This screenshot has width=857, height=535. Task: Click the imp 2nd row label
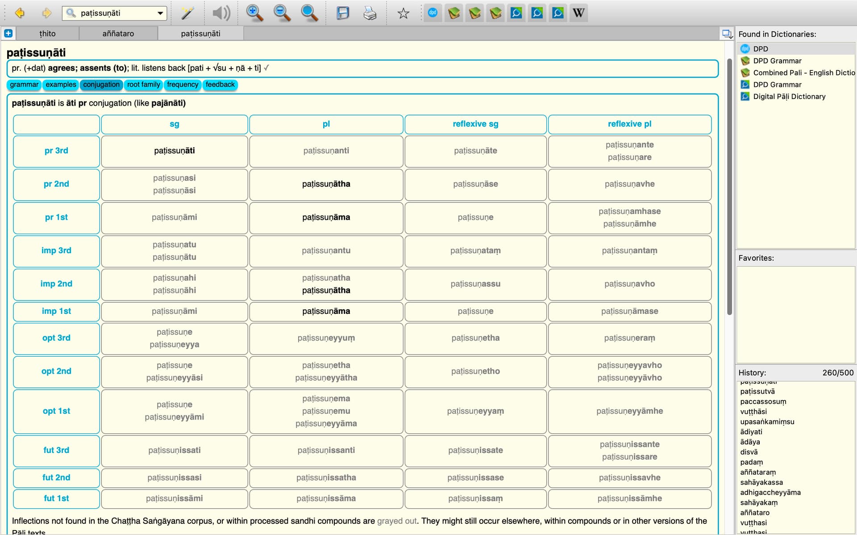tap(56, 284)
